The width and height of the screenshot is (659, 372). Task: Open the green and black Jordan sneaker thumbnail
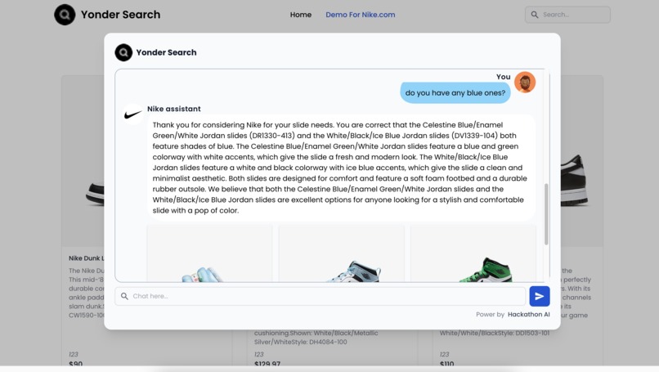[473, 253]
